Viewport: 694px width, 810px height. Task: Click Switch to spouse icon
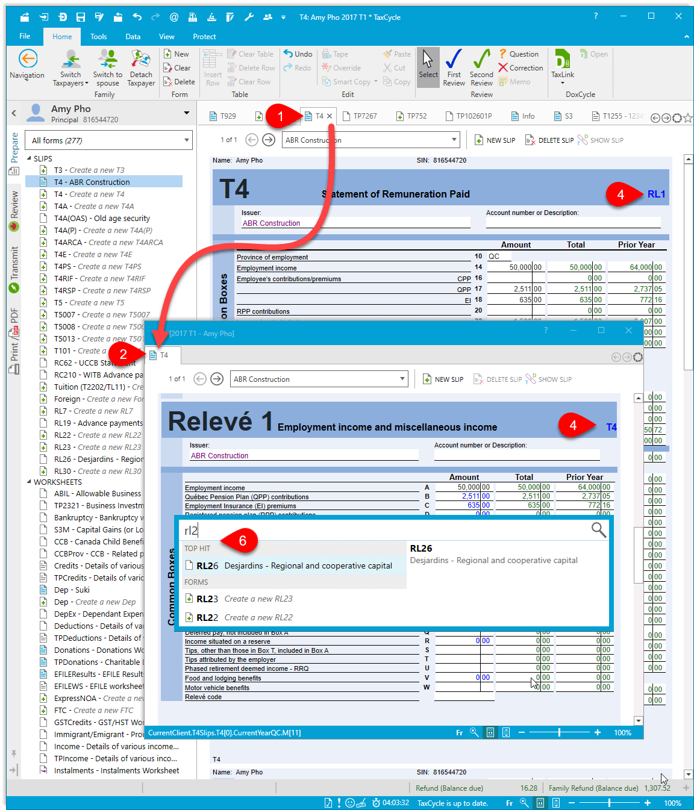tap(108, 60)
